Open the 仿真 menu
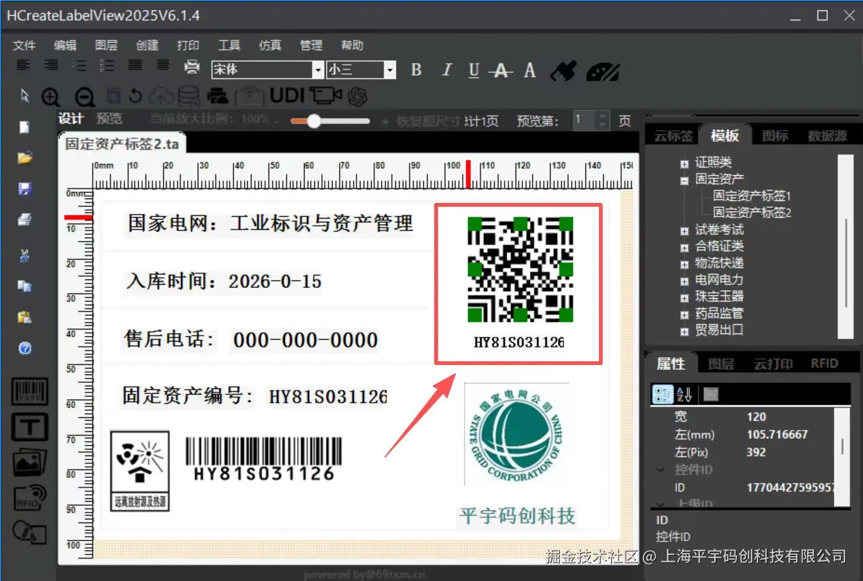 (270, 45)
